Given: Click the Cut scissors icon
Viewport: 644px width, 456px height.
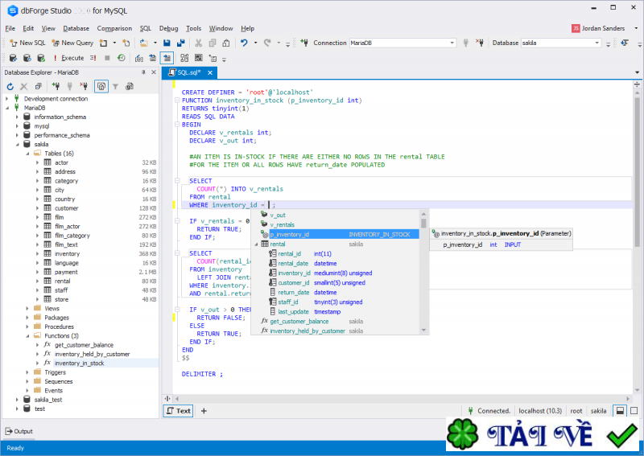Looking at the screenshot, I should (x=198, y=43).
